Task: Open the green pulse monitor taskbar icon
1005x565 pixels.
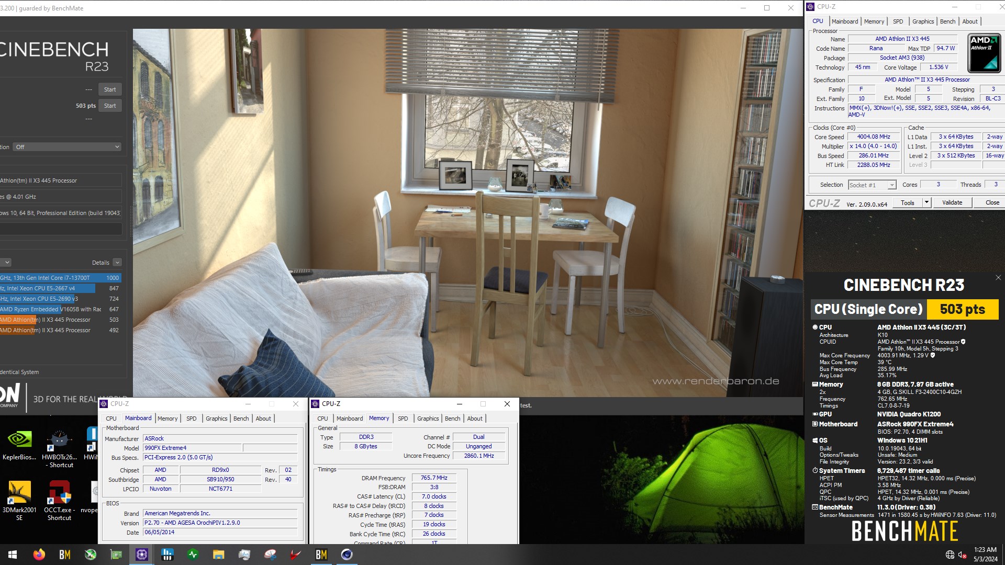Action: pyautogui.click(x=193, y=555)
